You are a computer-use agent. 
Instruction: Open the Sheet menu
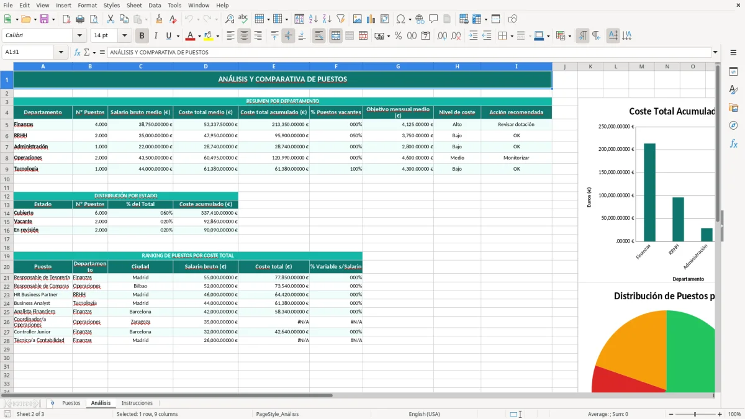coord(134,5)
